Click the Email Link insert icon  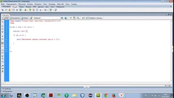point(6,10)
